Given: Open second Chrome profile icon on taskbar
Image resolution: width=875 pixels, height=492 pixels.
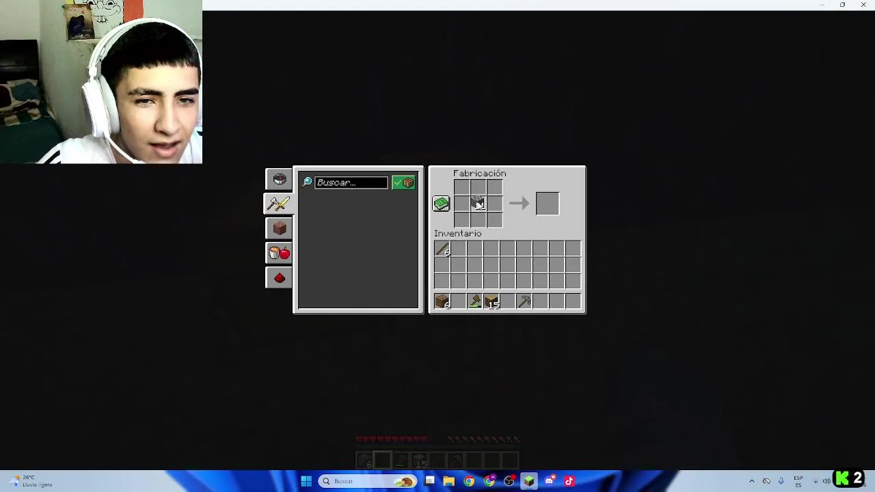Looking at the screenshot, I should [489, 481].
